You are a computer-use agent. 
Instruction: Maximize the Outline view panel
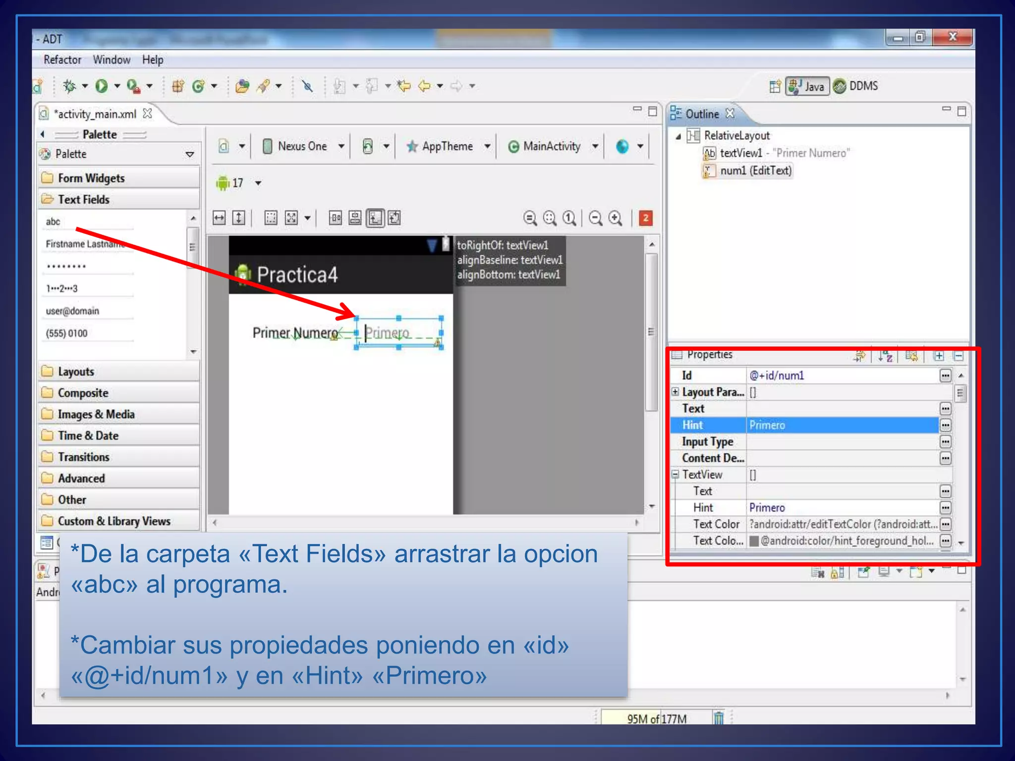tap(961, 111)
